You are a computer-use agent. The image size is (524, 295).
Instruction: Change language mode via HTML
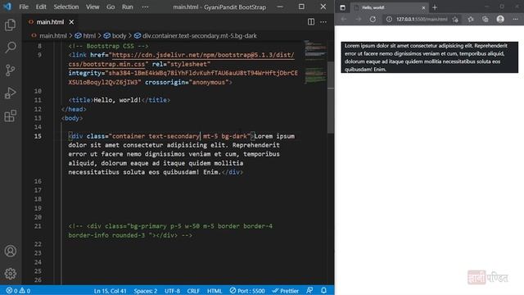[x=215, y=291]
